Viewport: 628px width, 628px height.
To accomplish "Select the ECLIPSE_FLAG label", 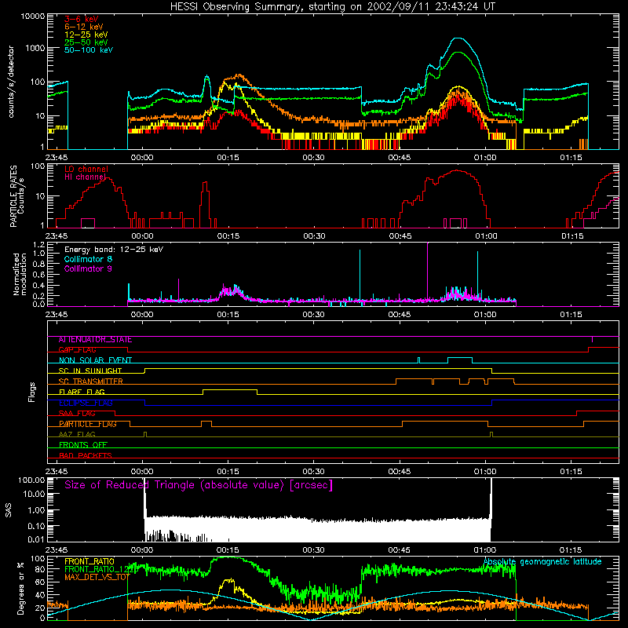I will [86, 403].
